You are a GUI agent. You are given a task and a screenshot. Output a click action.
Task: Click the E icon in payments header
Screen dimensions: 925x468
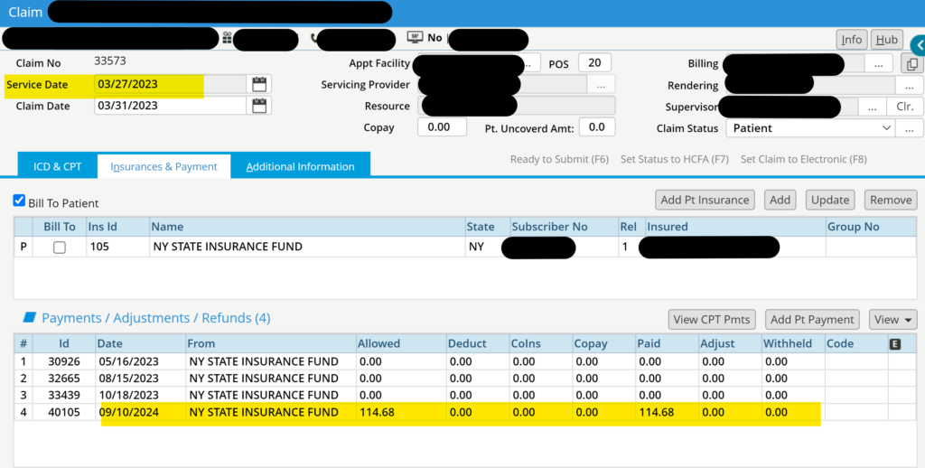tap(895, 344)
